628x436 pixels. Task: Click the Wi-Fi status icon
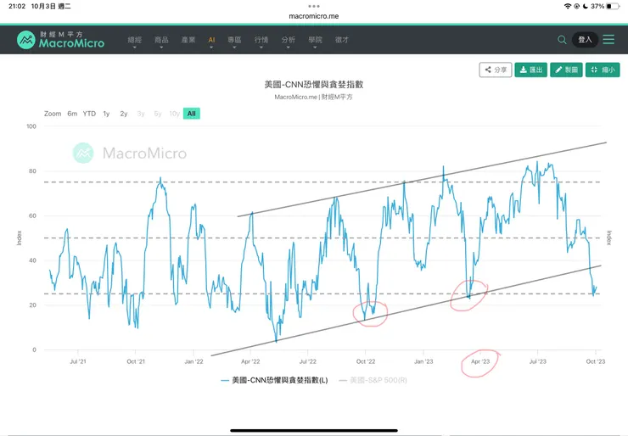[567, 6]
